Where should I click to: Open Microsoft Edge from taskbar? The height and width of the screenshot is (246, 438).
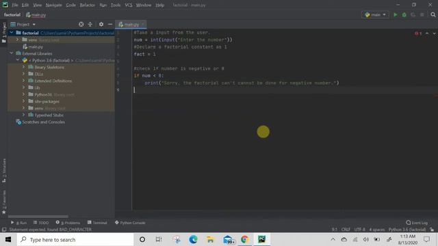click(x=193, y=239)
